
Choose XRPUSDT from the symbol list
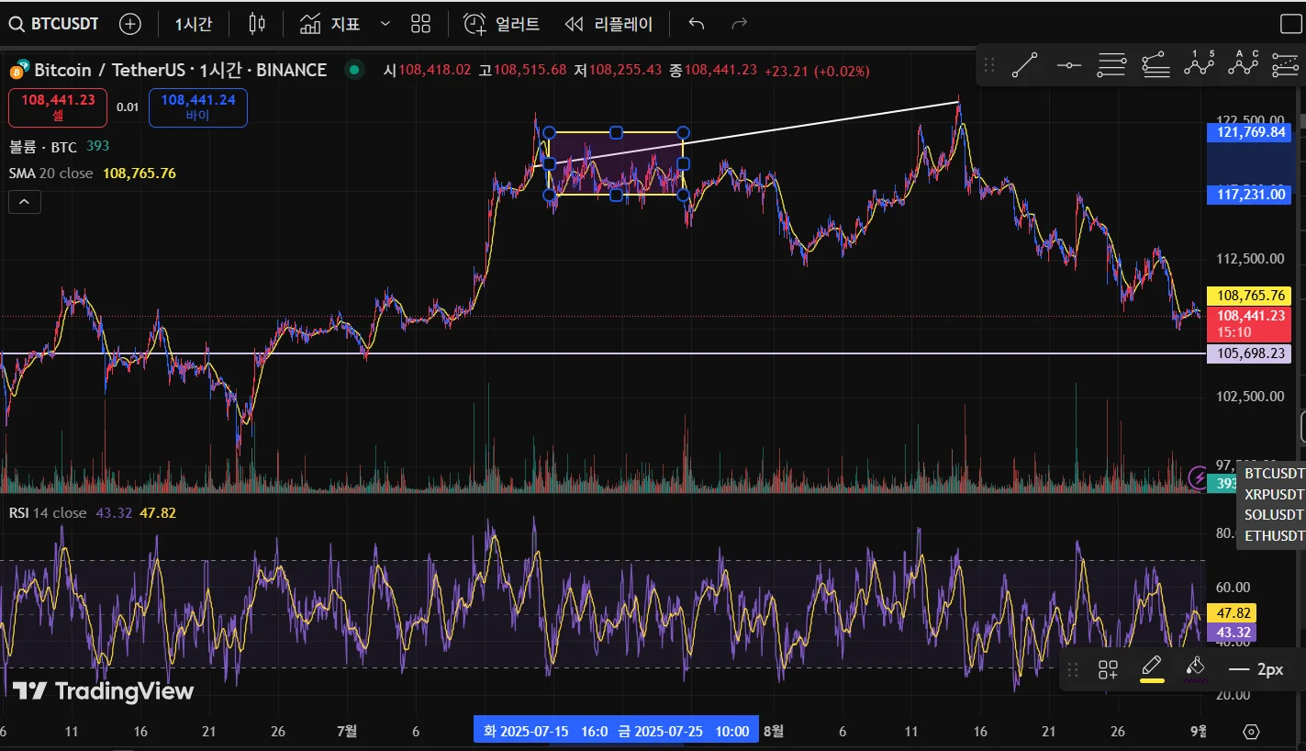[x=1274, y=494]
